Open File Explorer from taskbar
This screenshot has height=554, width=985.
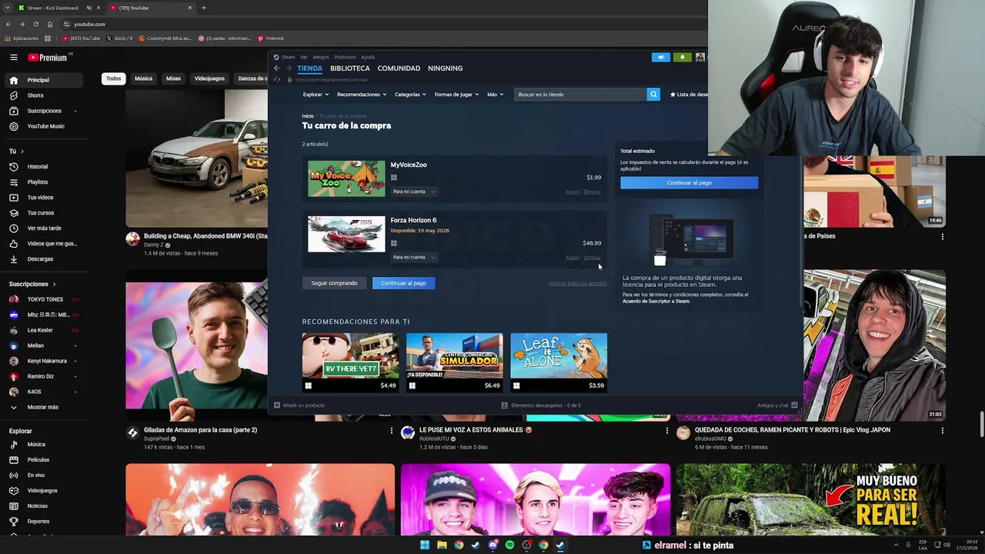[x=442, y=545]
